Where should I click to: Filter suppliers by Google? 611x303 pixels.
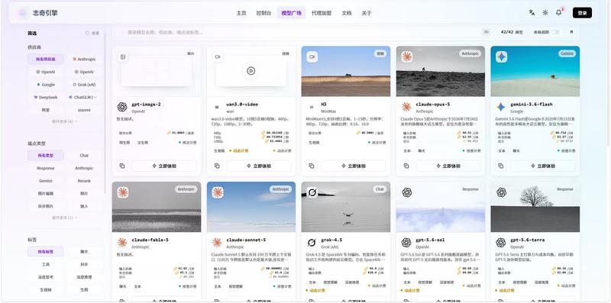46,85
